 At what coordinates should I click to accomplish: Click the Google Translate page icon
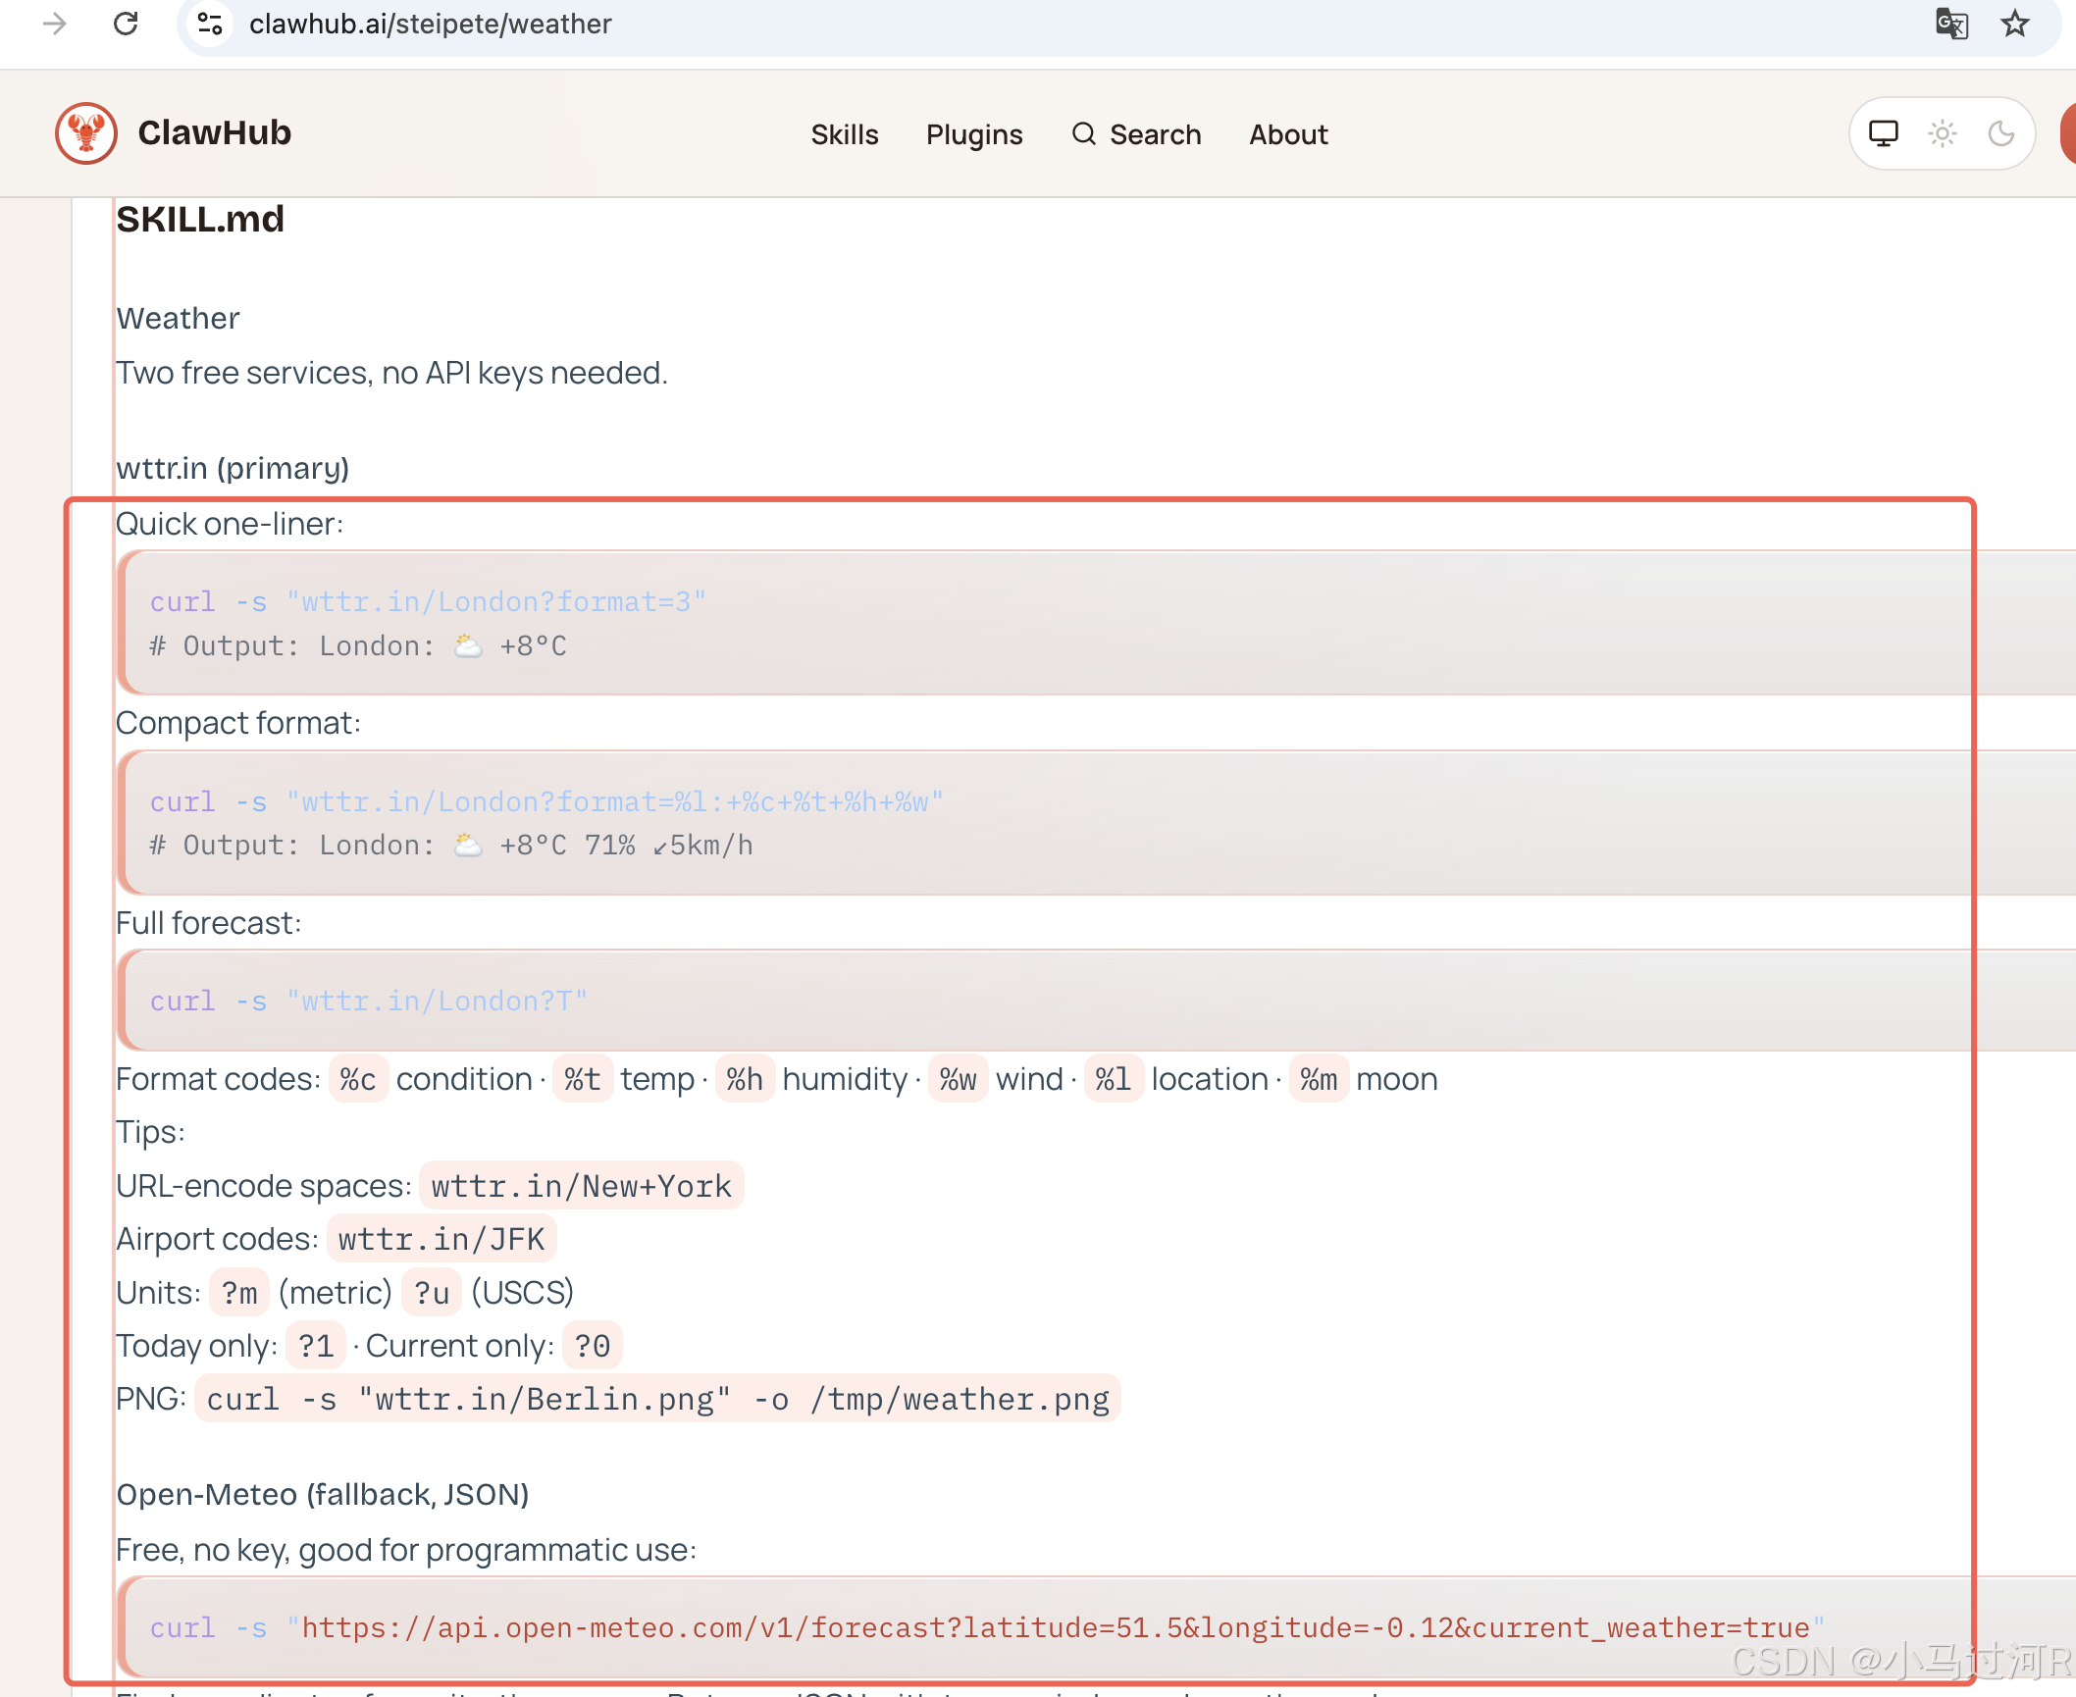1950,24
